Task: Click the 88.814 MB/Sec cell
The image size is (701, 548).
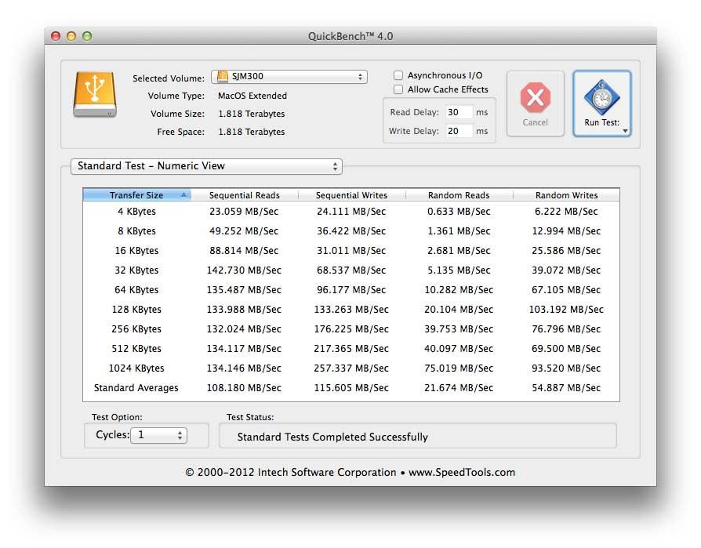Action: (244, 251)
